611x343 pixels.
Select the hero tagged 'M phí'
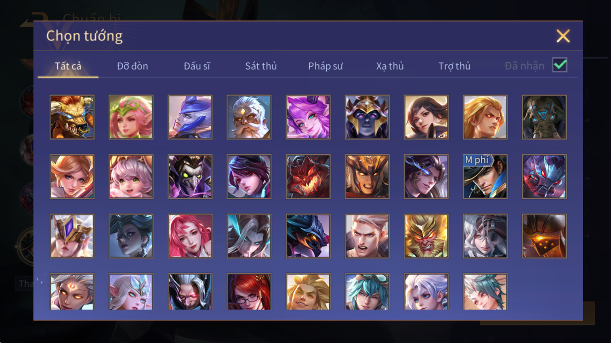[x=485, y=176]
